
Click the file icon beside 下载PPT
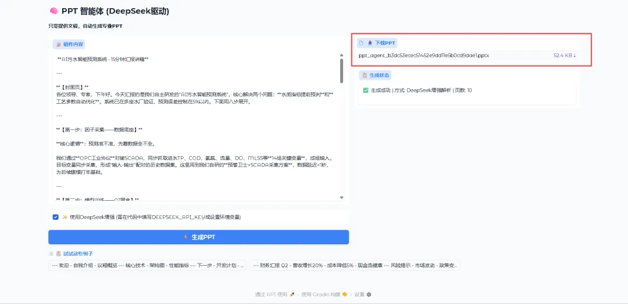point(361,42)
